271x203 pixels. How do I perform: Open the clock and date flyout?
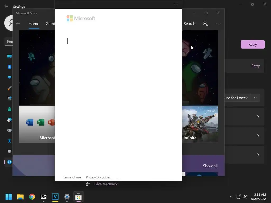click(259, 197)
